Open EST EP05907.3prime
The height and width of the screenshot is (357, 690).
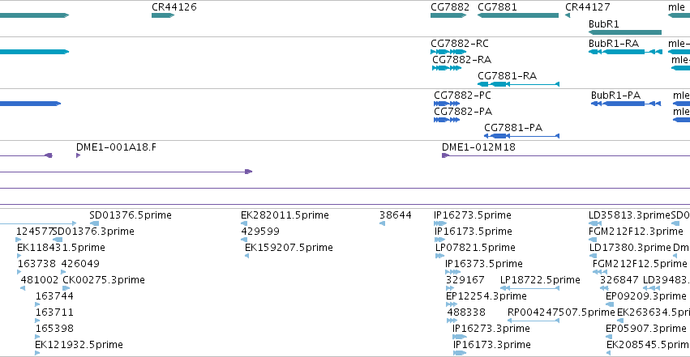[x=610, y=337]
